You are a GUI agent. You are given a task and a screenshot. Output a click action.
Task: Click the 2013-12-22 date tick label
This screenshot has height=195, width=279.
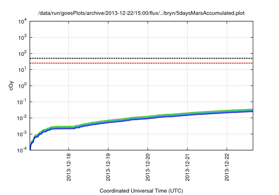[227, 167]
